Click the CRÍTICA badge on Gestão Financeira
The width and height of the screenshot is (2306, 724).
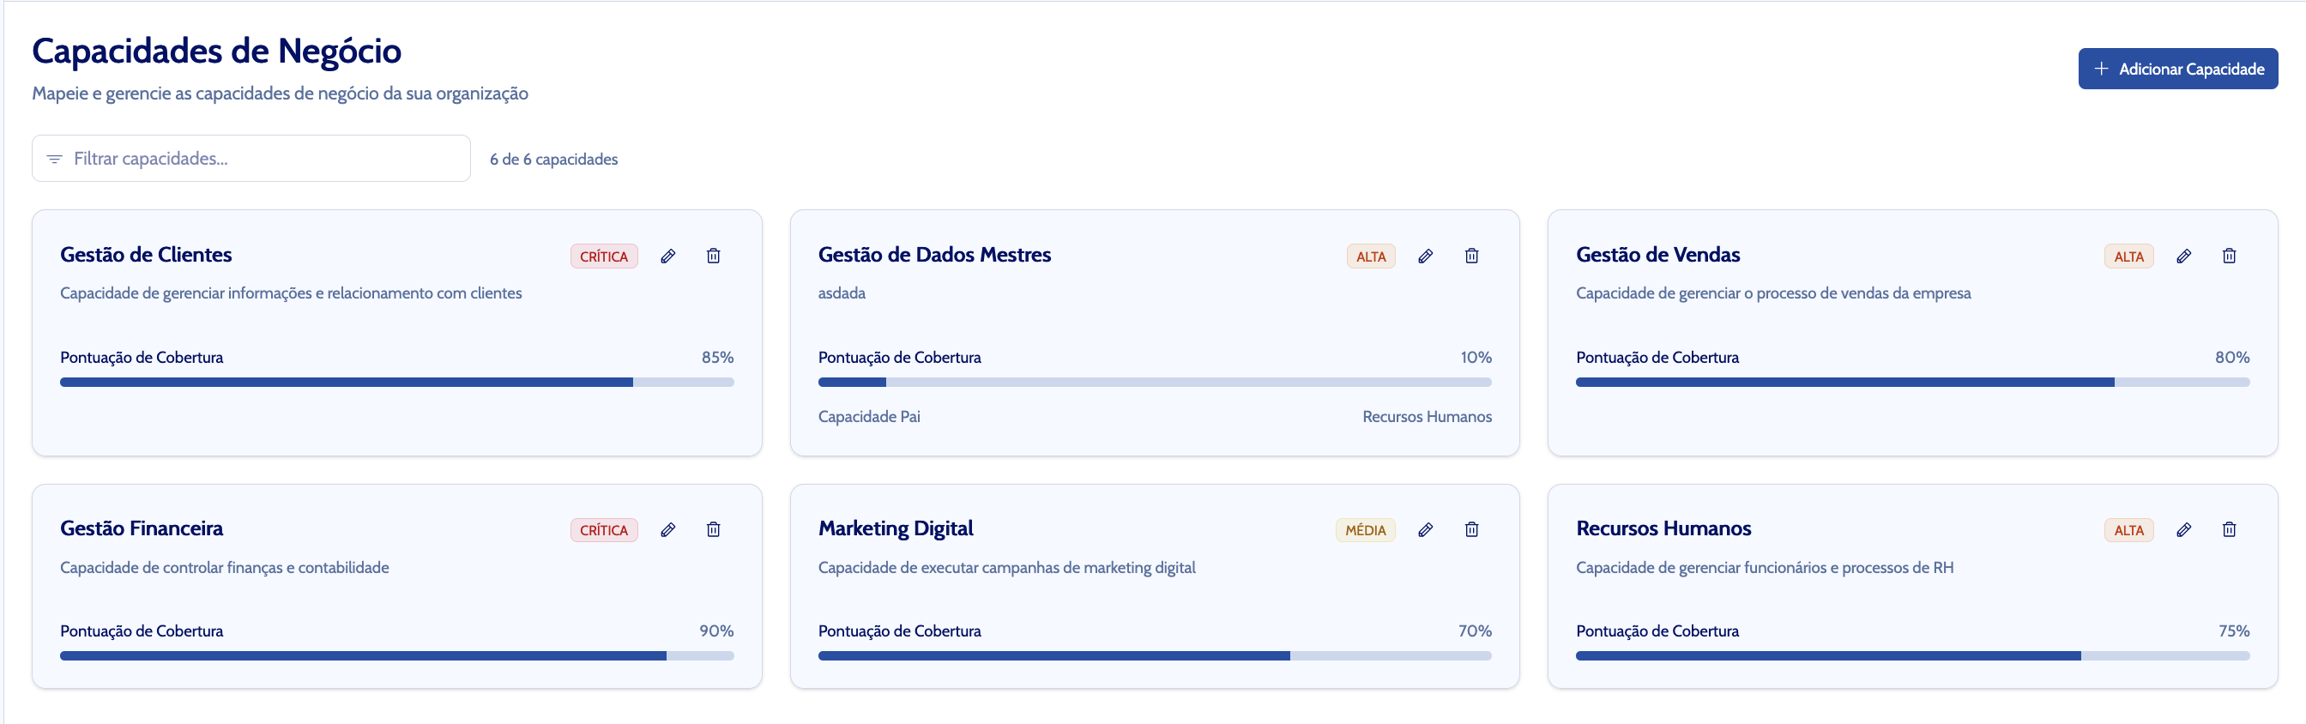click(603, 530)
